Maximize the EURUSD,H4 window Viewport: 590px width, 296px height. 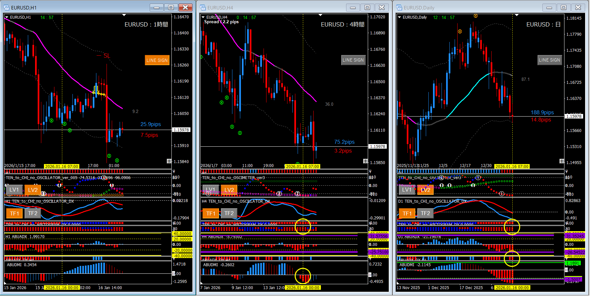pyautogui.click(x=367, y=7)
